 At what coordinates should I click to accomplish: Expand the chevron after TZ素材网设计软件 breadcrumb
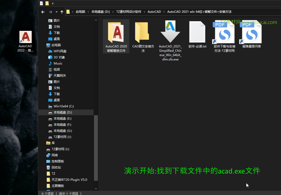[x=144, y=12]
